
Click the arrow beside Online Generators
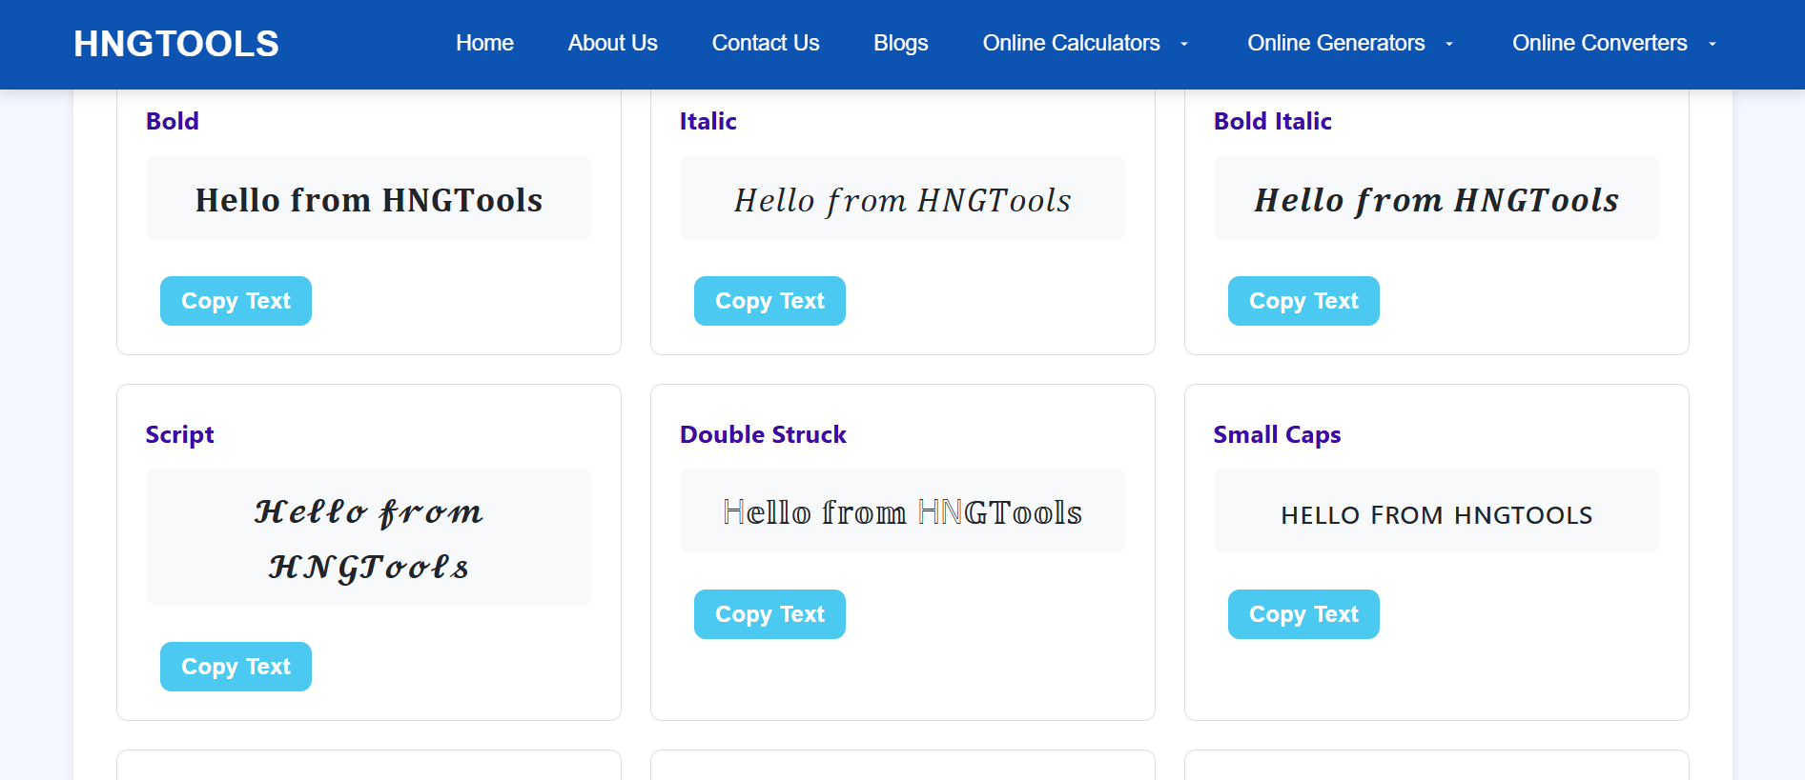click(1449, 44)
